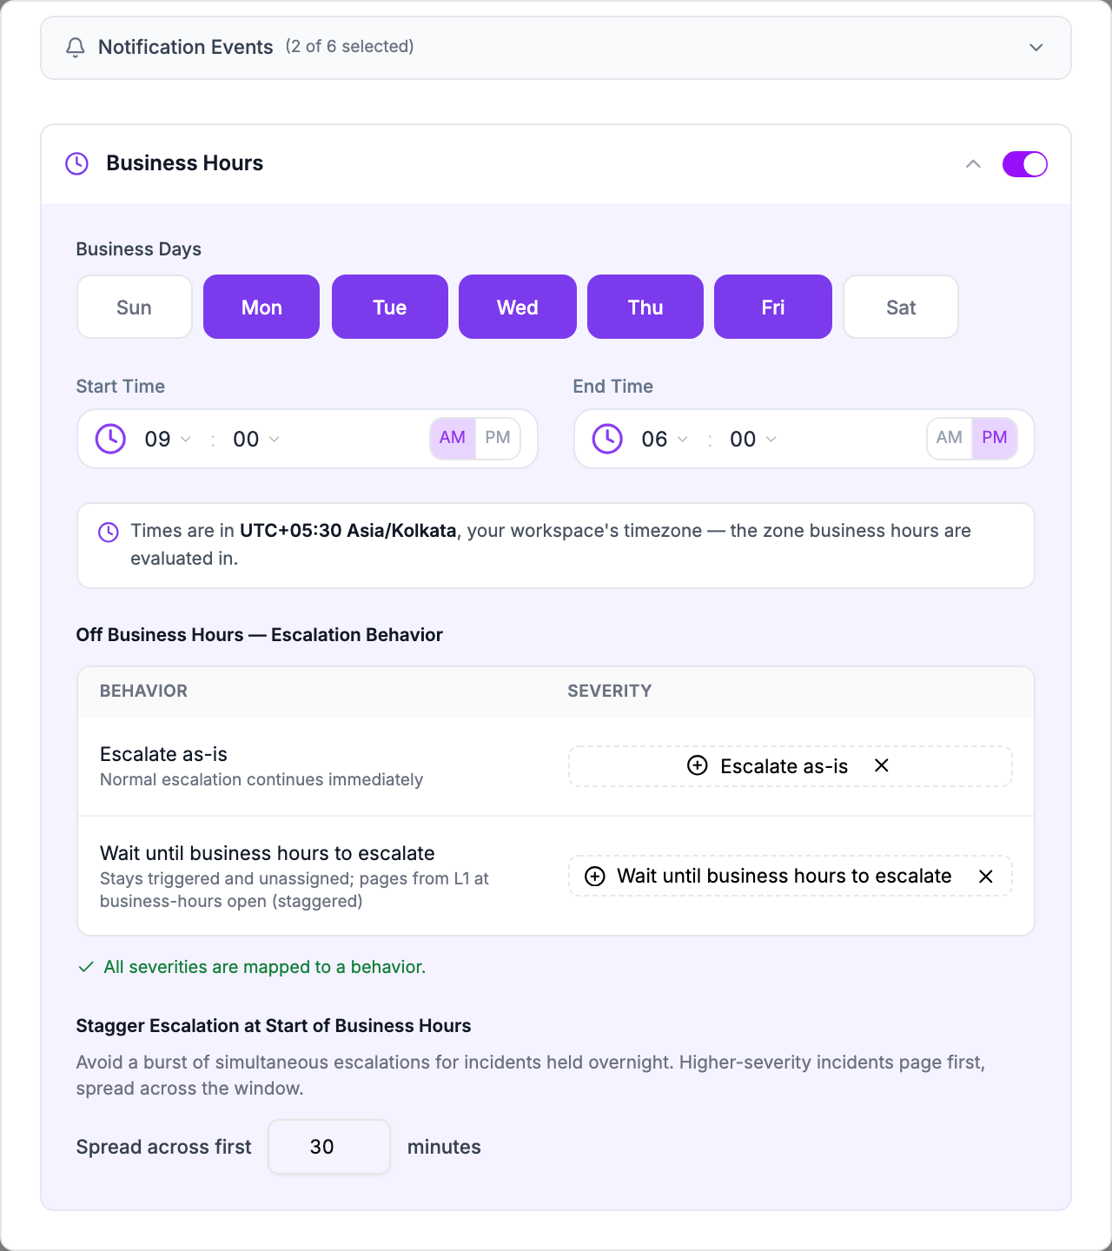The height and width of the screenshot is (1251, 1112).
Task: Deselect Monday business day
Action: pyautogui.click(x=261, y=307)
